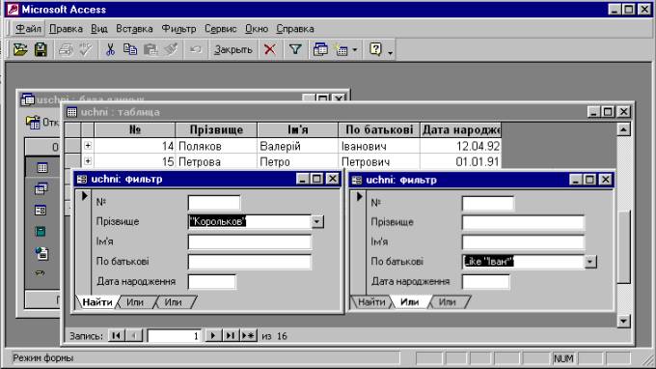Click Дата народження field in left filter
This screenshot has height=369, width=656.
pyautogui.click(x=212, y=282)
